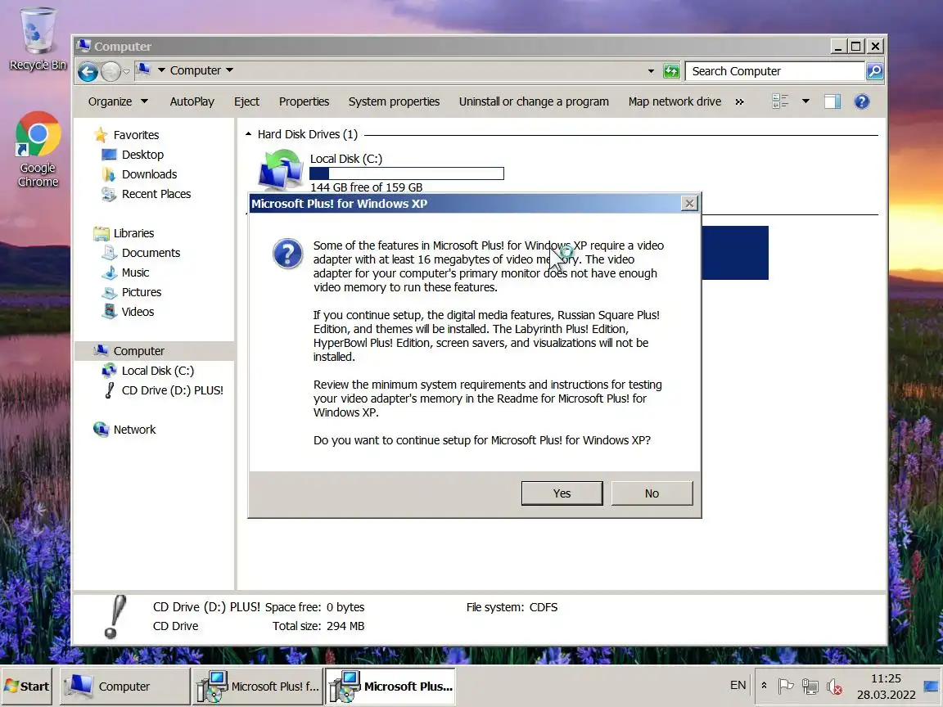Switch to bold Microsoft Plus... taskbar button
Image resolution: width=943 pixels, height=707 pixels.
coord(391,686)
